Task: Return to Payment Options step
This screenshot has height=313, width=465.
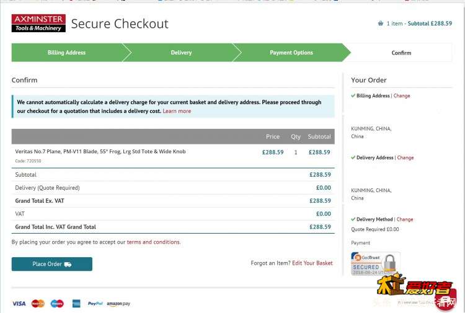Action: pyautogui.click(x=291, y=53)
